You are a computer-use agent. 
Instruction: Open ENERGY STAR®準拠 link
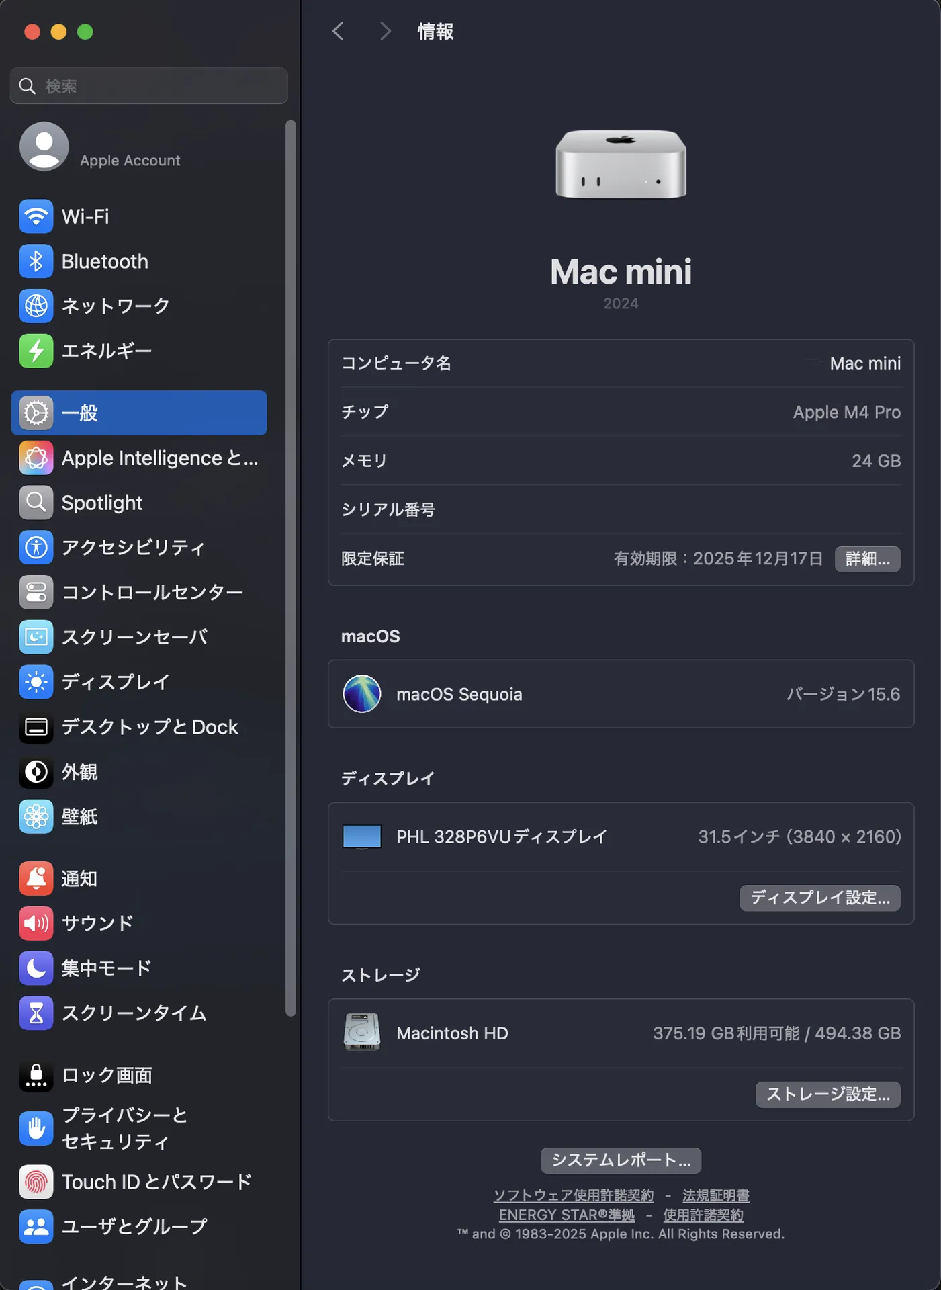click(x=567, y=1215)
